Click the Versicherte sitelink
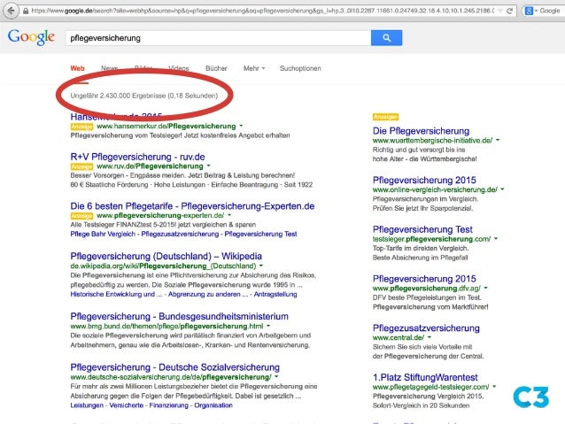This screenshot has height=424, width=565. (x=126, y=405)
